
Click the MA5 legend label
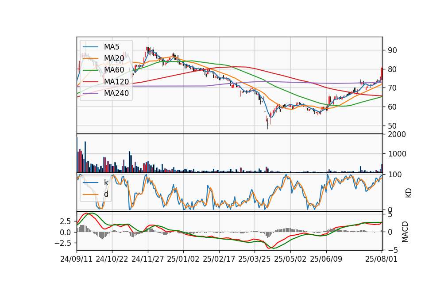click(x=112, y=47)
